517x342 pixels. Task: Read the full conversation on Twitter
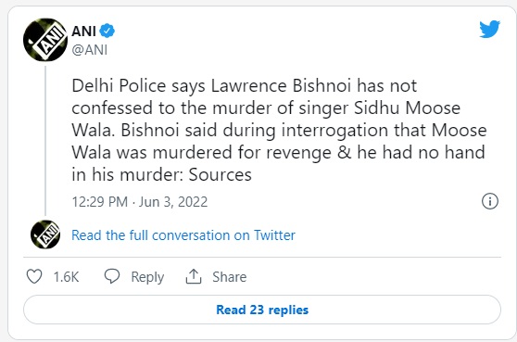pyautogui.click(x=183, y=235)
